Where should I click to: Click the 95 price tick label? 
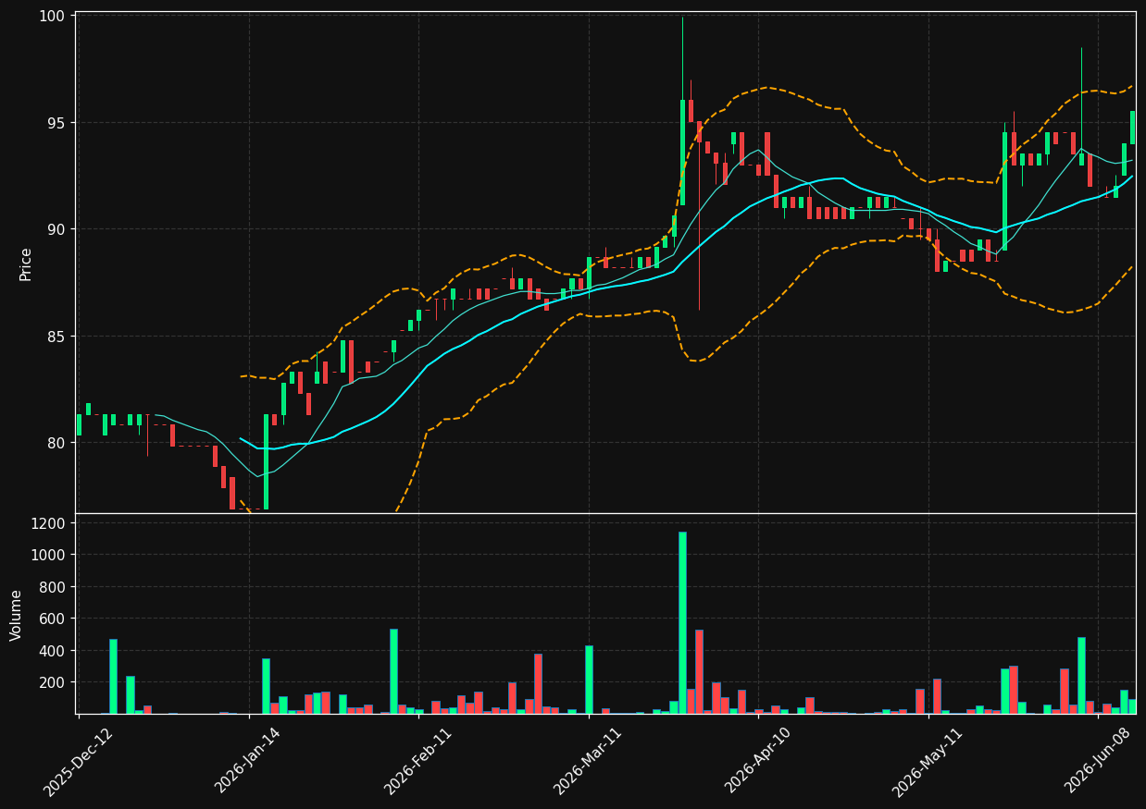tap(56, 123)
